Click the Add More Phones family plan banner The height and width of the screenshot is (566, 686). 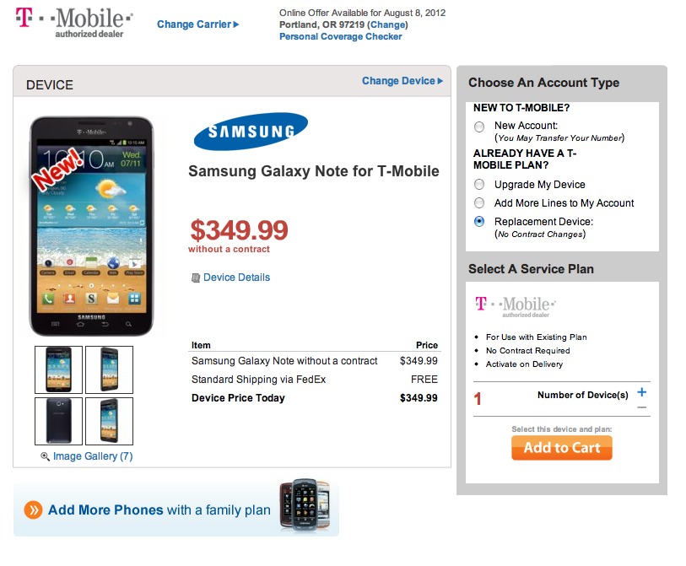click(x=176, y=509)
